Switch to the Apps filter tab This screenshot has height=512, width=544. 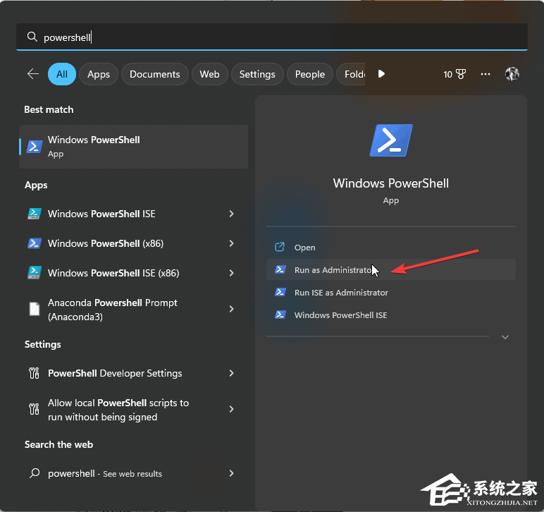(x=99, y=74)
